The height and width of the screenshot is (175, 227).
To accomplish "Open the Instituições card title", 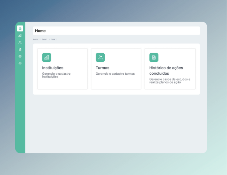I will [x=53, y=68].
